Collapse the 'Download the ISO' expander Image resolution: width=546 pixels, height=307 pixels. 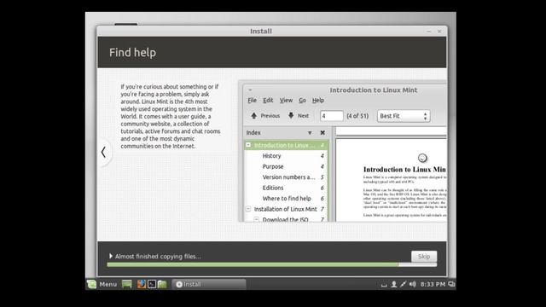(x=256, y=219)
